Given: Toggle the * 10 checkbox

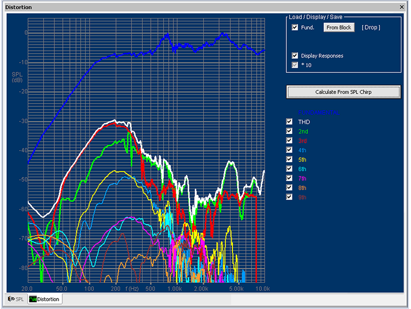Looking at the screenshot, I should pyautogui.click(x=295, y=65).
